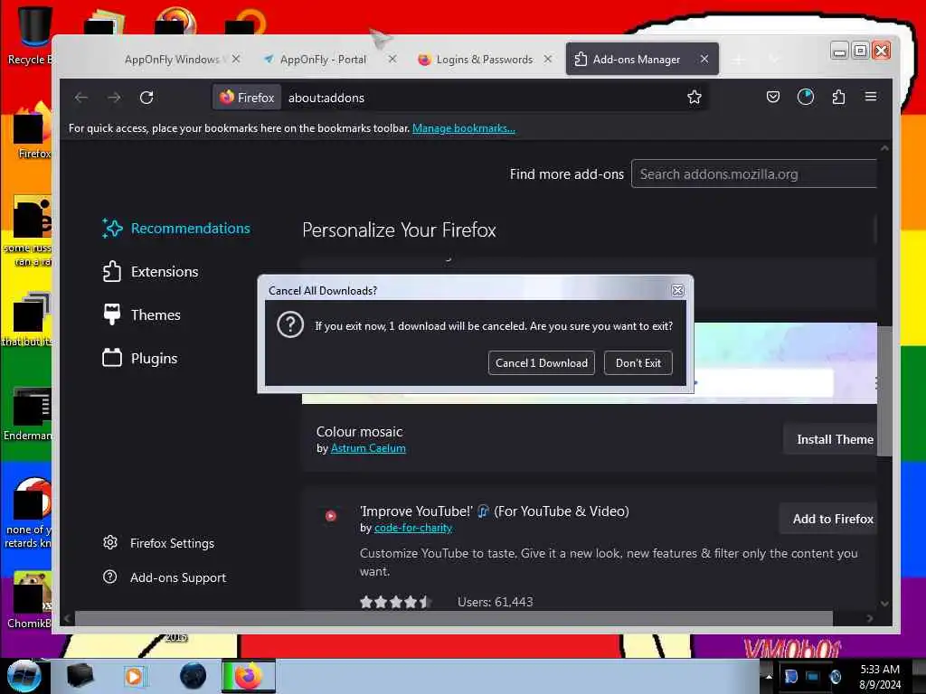Select the Chomik desktop icon
The height and width of the screenshot is (694, 926).
click(31, 600)
